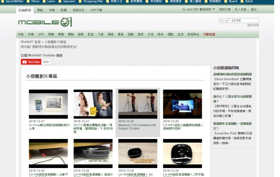This screenshot has width=280, height=177.
Task: Open Masarce C15i Compare with Fotopro TX-Mini link
Action: (137, 127)
